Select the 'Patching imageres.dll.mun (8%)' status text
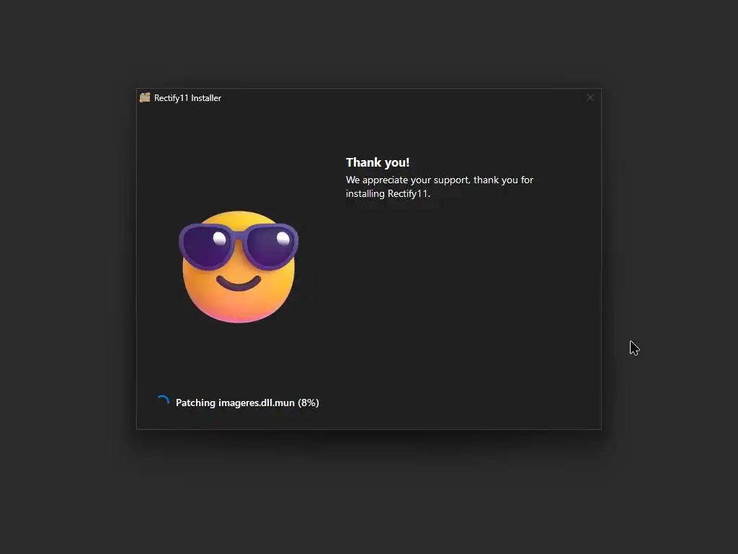Screen dimensions: 738x554 (247, 403)
